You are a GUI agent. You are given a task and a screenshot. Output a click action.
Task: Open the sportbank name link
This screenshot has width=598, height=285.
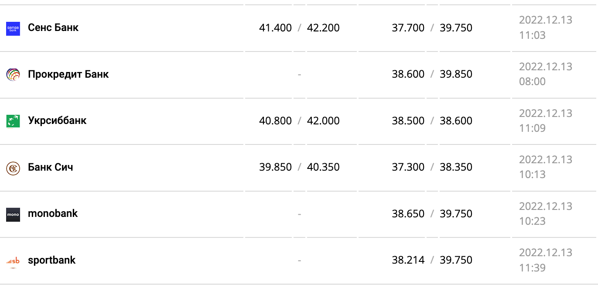click(51, 260)
